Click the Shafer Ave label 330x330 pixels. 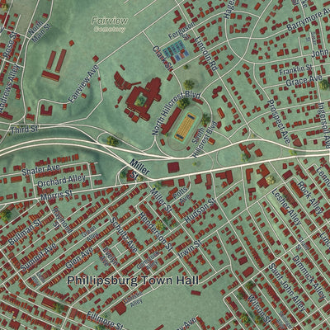40,170
